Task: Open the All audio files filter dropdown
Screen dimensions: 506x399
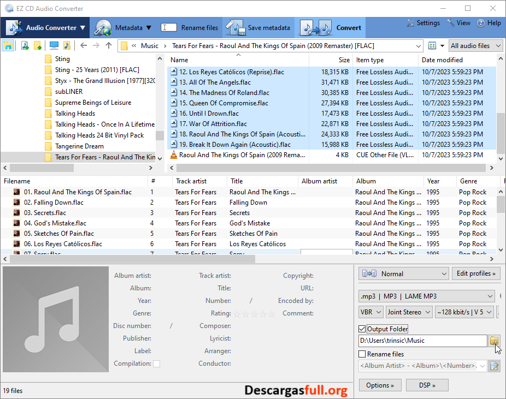Action: click(x=475, y=45)
